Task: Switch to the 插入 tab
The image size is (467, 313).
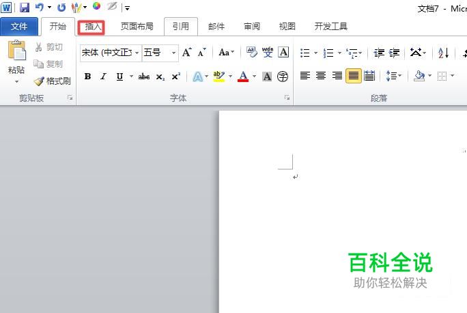Action: [91, 27]
